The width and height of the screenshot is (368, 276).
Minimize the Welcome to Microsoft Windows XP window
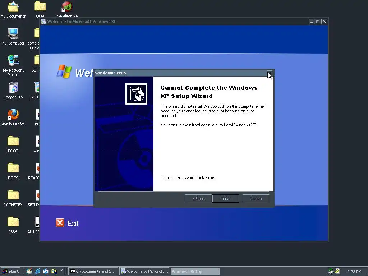(x=312, y=22)
